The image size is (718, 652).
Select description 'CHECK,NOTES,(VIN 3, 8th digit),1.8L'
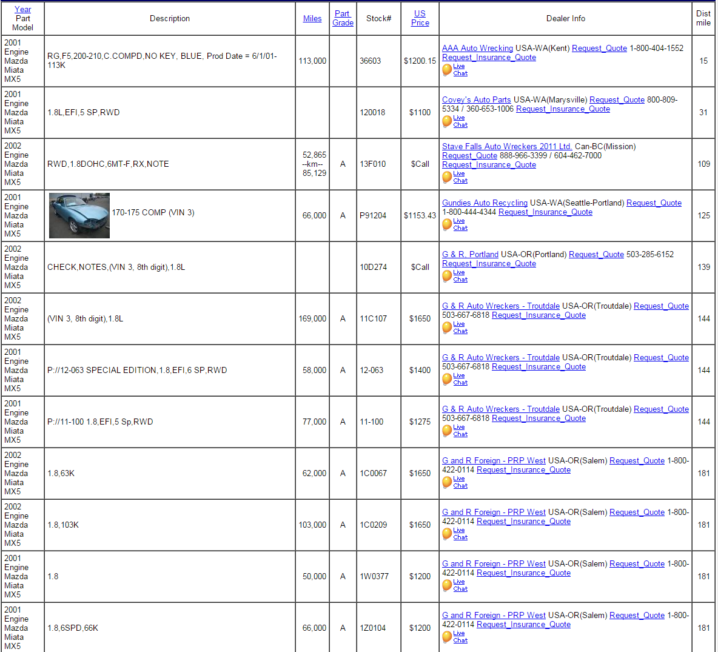(116, 267)
